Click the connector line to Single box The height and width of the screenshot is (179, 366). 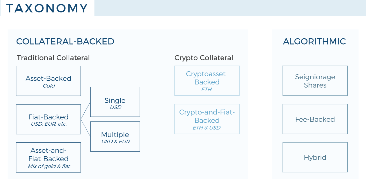pos(86,111)
